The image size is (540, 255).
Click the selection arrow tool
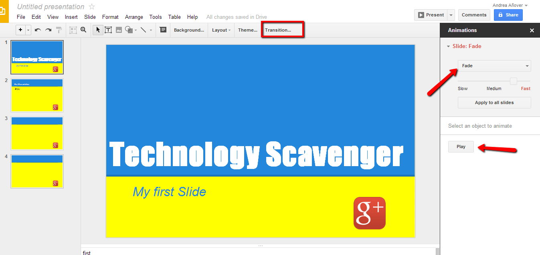click(98, 30)
